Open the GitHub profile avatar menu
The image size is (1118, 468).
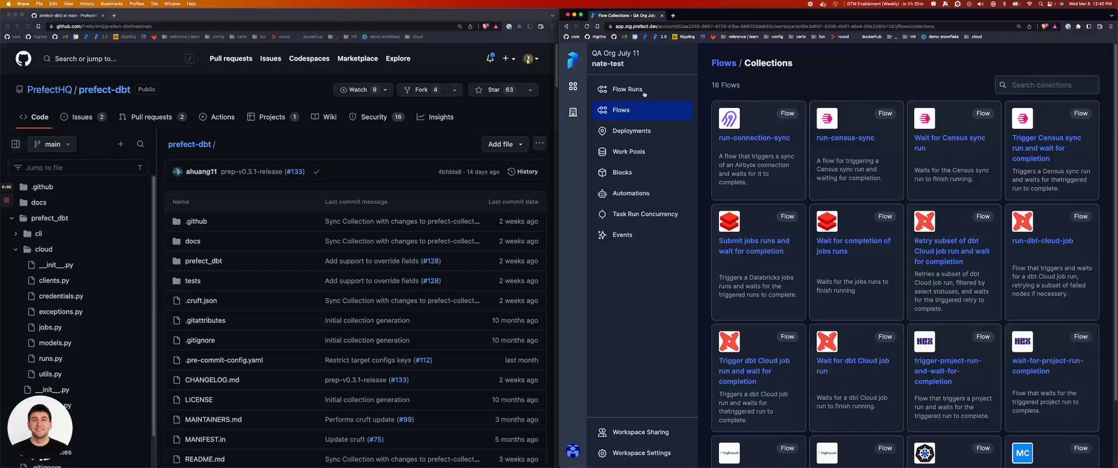click(530, 58)
